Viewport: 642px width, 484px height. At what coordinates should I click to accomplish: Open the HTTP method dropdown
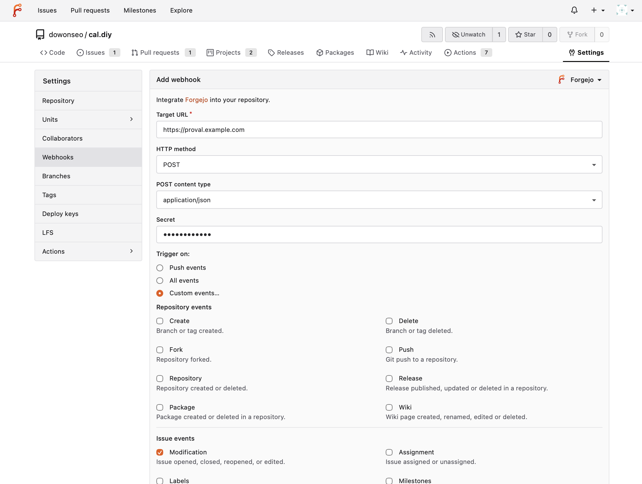tap(379, 165)
